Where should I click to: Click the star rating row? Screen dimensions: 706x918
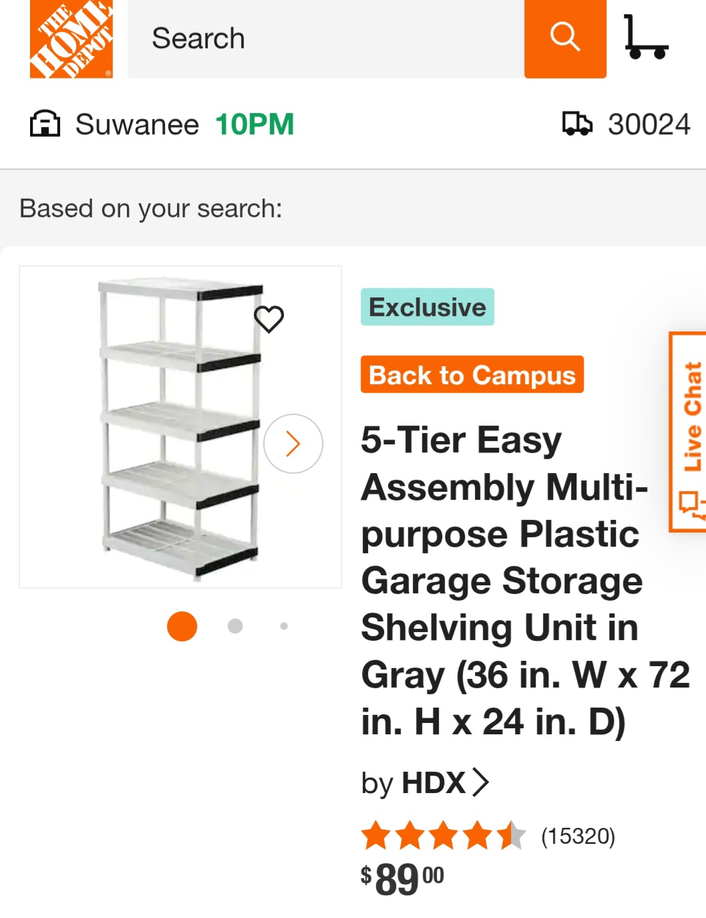pos(443,836)
